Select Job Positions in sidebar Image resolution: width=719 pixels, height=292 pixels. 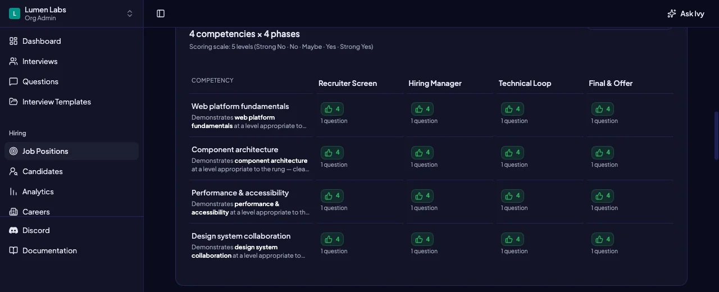click(x=71, y=151)
